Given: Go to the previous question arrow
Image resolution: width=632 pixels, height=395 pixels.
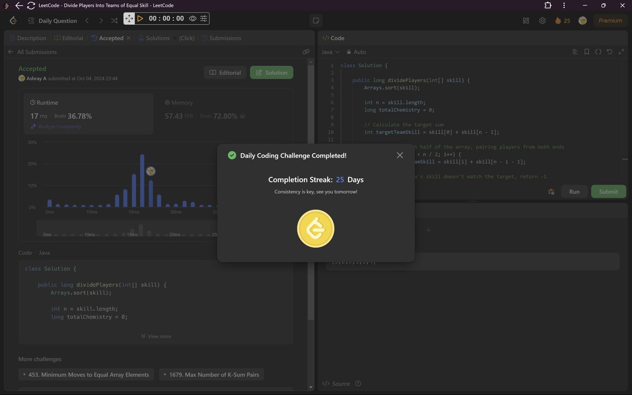Looking at the screenshot, I should click(x=87, y=21).
